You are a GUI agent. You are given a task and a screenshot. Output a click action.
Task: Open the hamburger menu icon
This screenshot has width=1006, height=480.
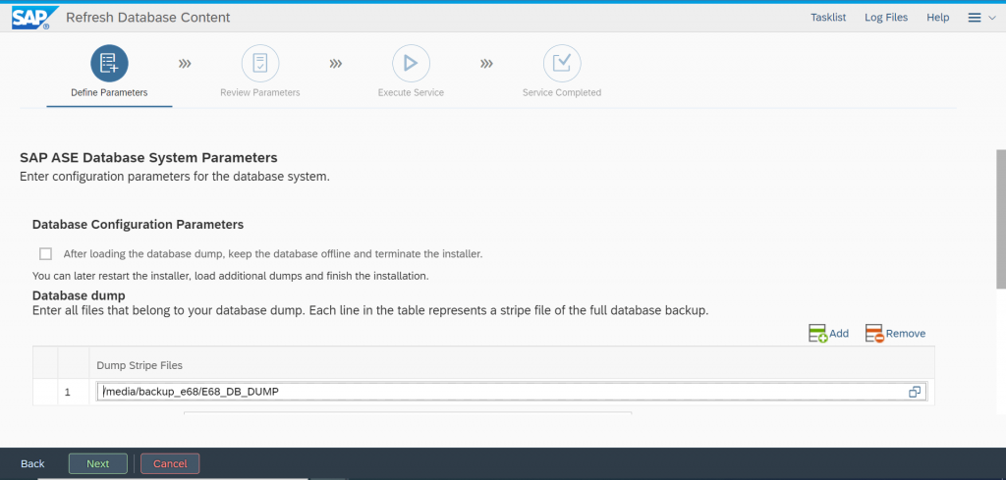[x=974, y=18]
